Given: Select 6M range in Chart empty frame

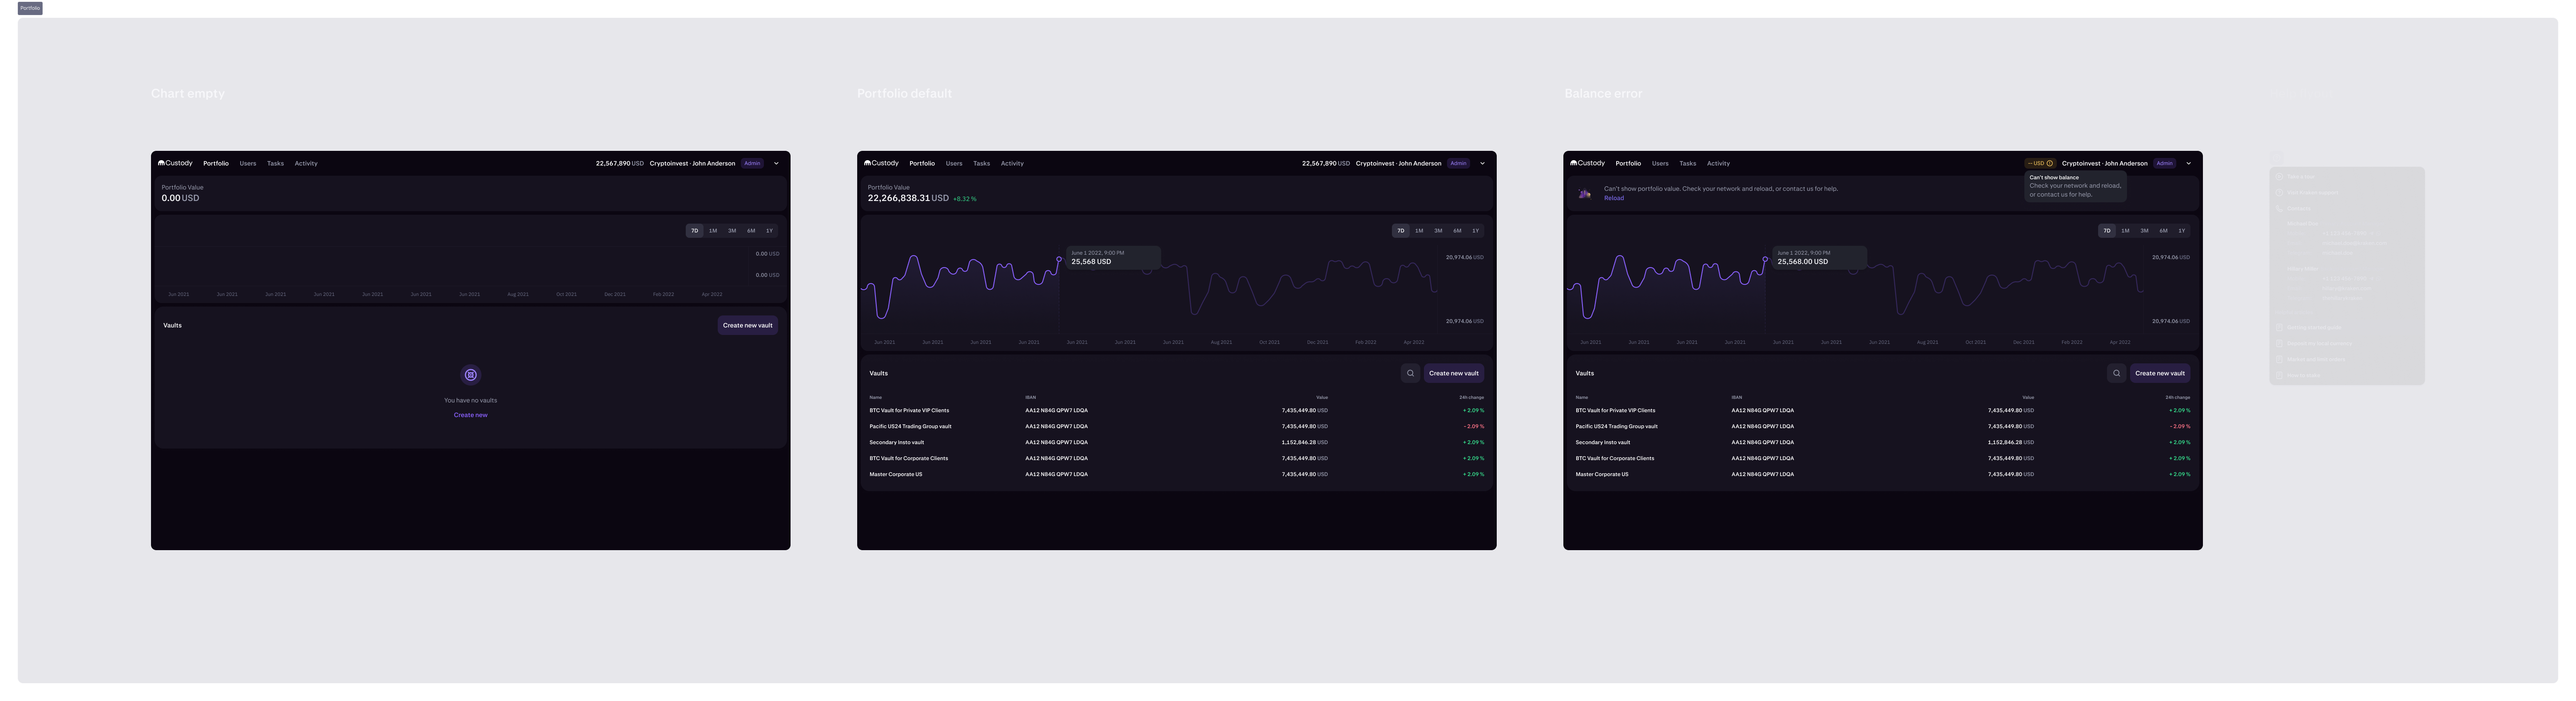Looking at the screenshot, I should tap(750, 231).
